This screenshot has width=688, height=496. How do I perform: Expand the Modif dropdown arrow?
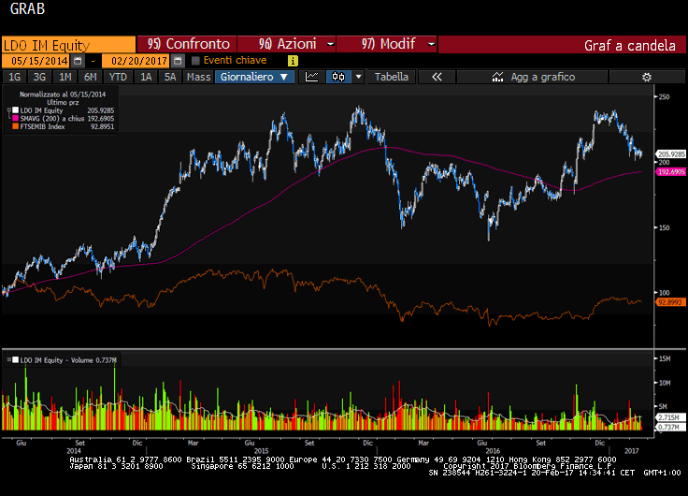(431, 44)
